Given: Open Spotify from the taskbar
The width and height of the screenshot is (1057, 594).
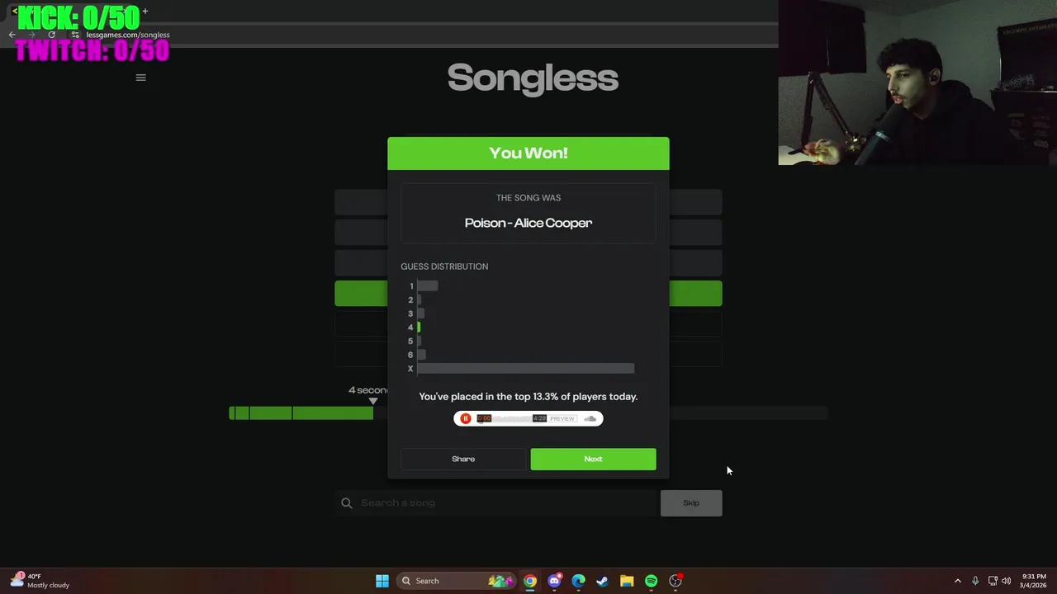Looking at the screenshot, I should pyautogui.click(x=651, y=581).
